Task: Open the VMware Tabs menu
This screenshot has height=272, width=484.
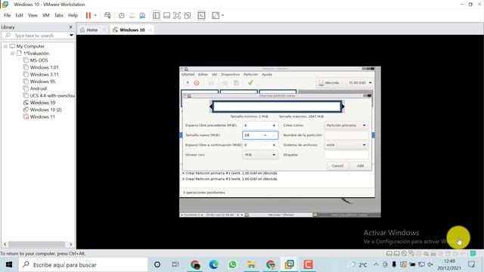Action: tap(59, 15)
